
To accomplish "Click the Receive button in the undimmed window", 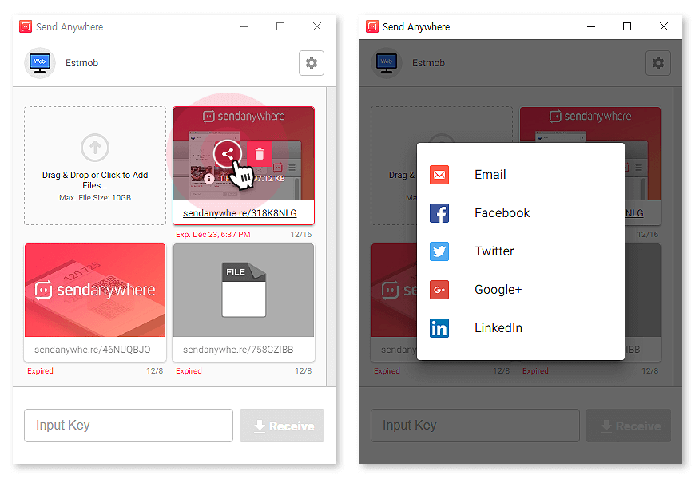I will click(282, 426).
